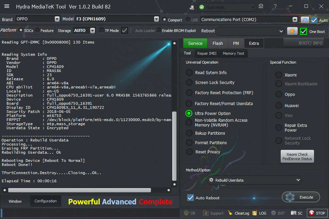Select Ultra Power Option radio
The image size is (329, 219).
click(189, 113)
